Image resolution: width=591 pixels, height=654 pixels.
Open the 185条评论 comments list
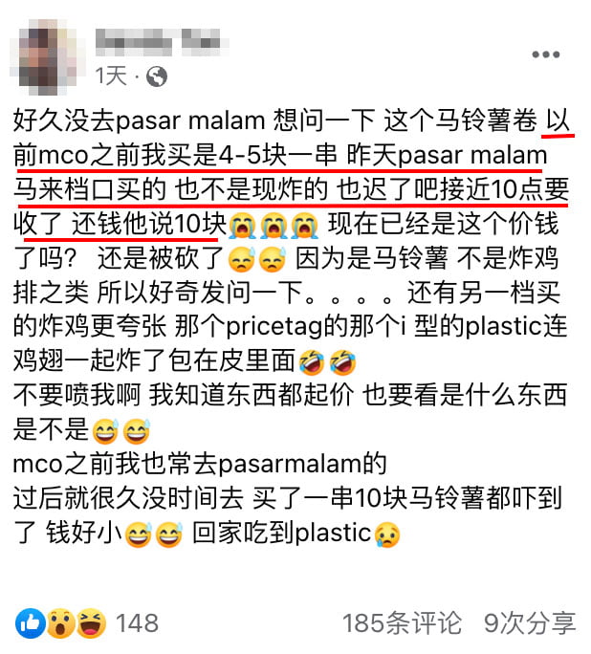click(x=402, y=623)
